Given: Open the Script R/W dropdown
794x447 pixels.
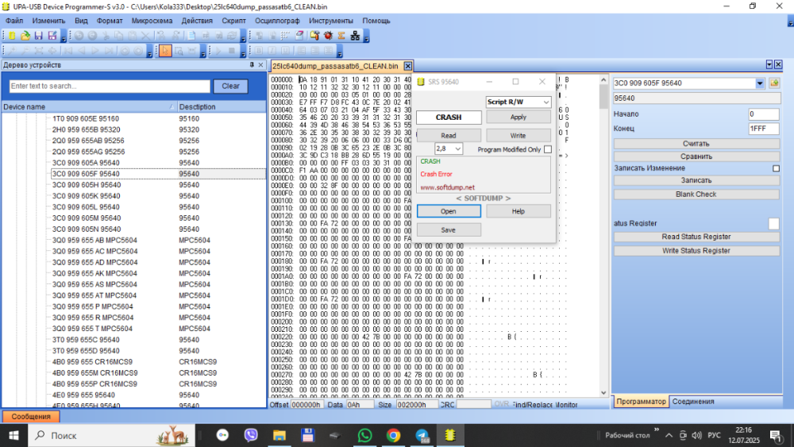Looking at the screenshot, I should pyautogui.click(x=545, y=102).
